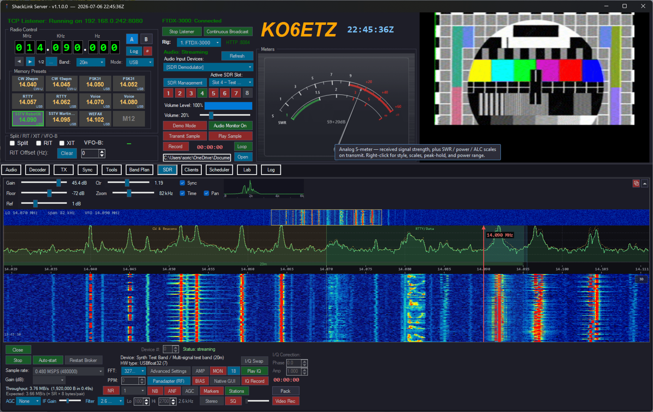This screenshot has width=653, height=412.
Task: Select SDR slot 1 button
Action: 168,93
